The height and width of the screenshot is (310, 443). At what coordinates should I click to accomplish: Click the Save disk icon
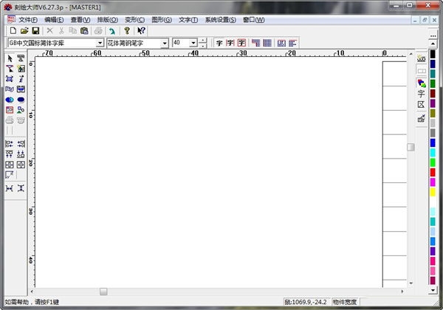pyautogui.click(x=35, y=31)
